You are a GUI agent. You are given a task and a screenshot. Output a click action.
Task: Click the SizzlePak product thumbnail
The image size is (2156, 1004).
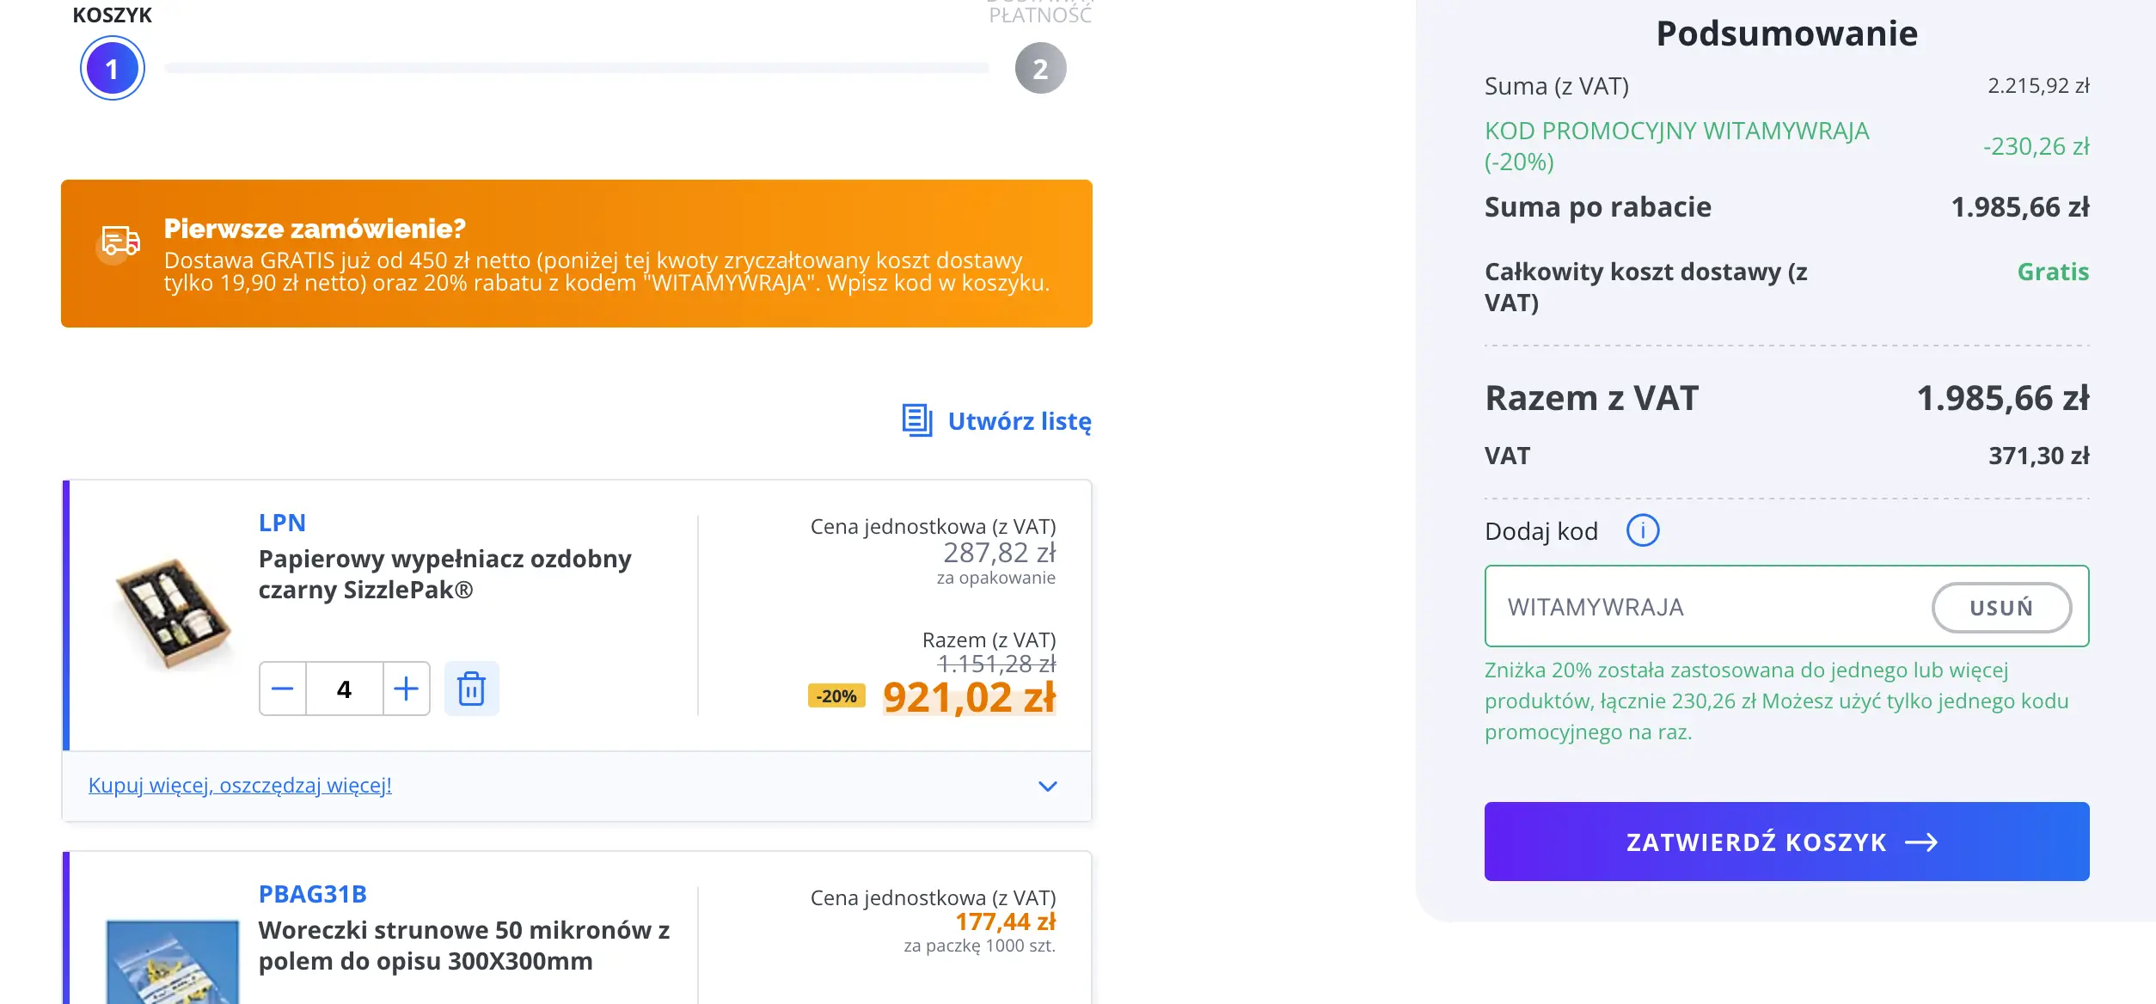point(174,613)
